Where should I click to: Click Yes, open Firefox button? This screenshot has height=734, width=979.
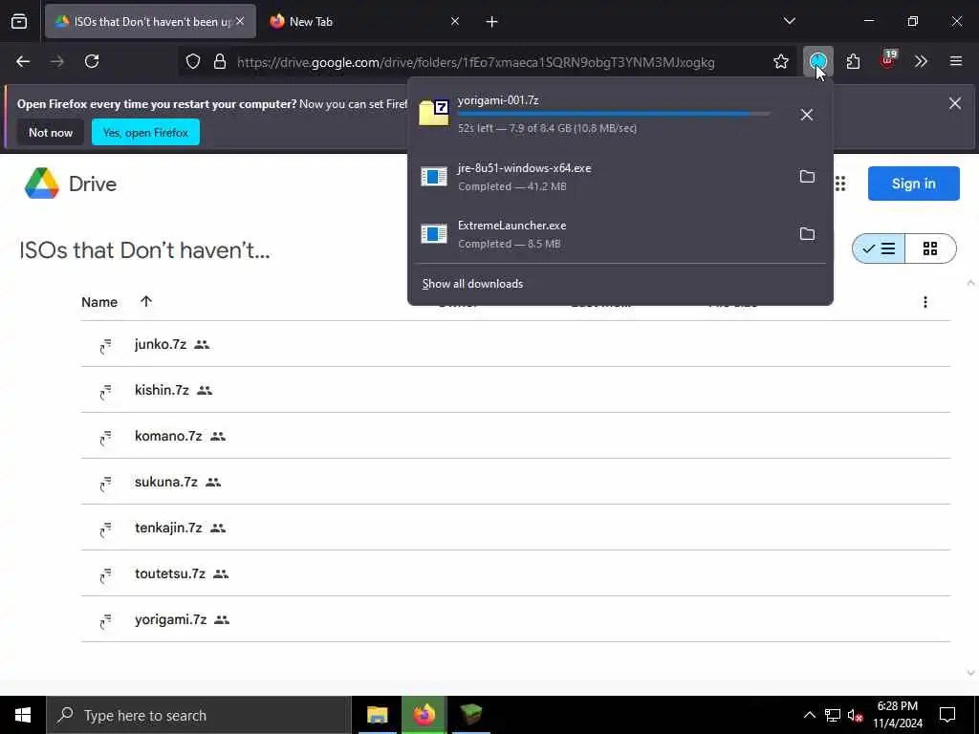(145, 132)
